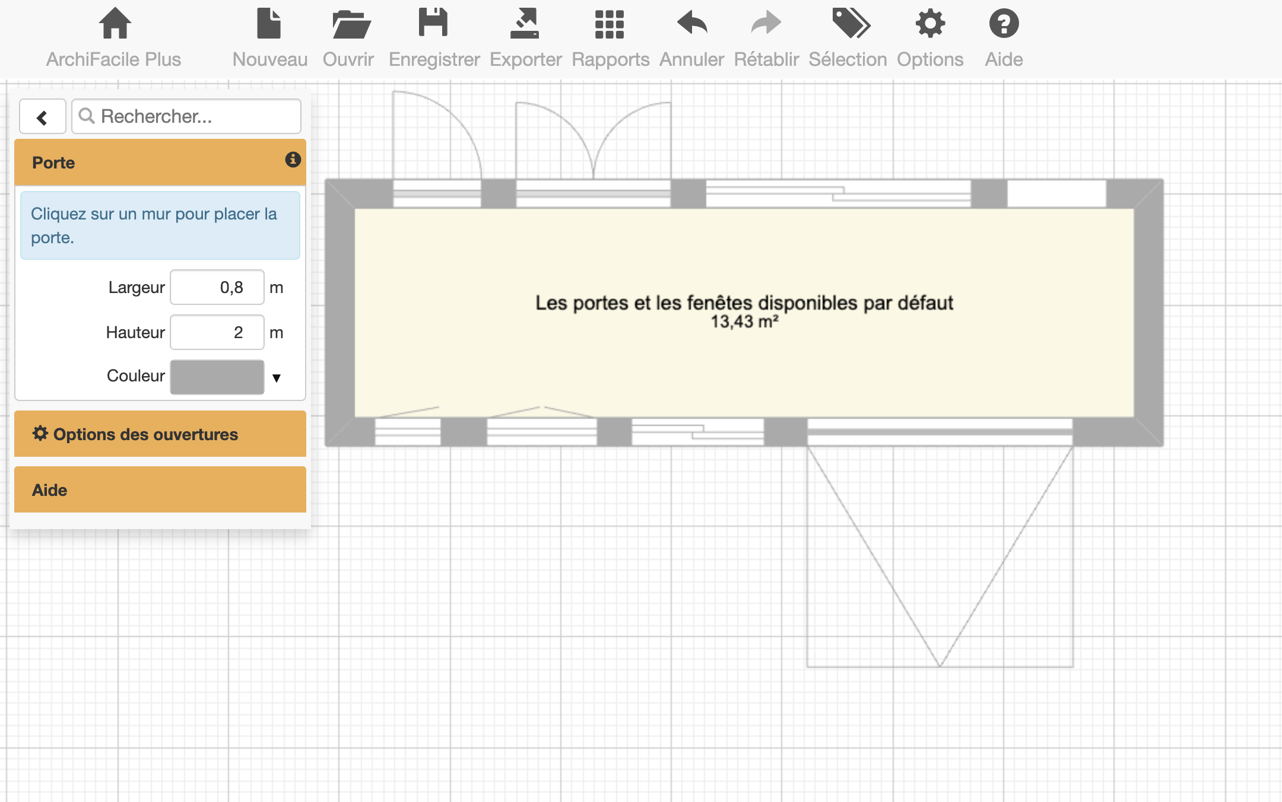Click the info icon on Porte header

[293, 160]
